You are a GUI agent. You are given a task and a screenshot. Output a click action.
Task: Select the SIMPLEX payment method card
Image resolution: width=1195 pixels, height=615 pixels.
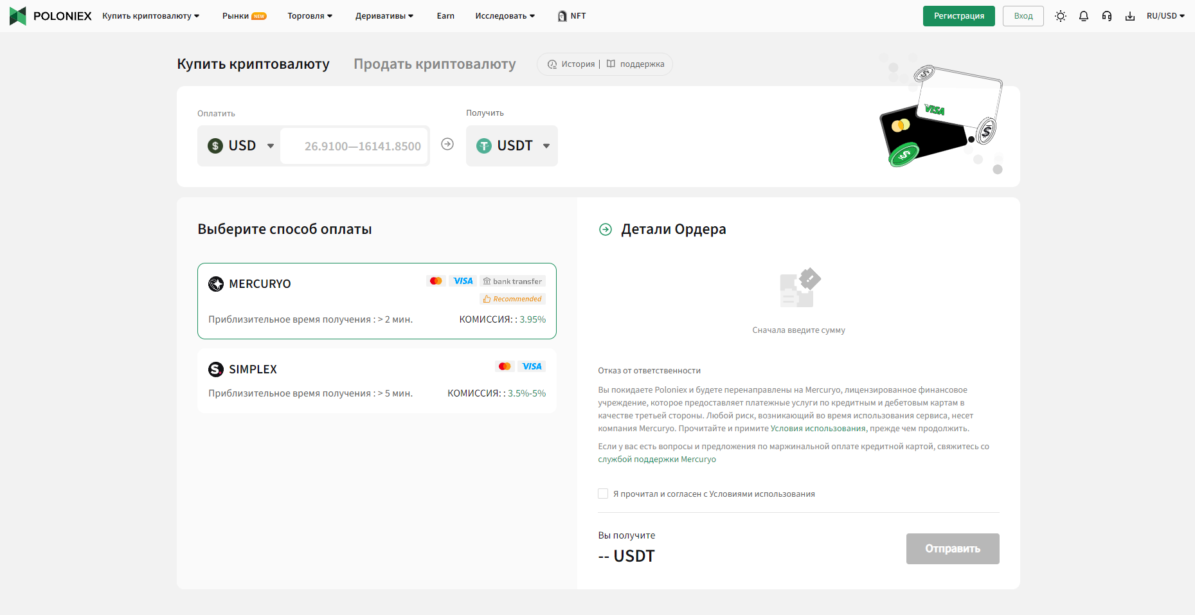click(377, 380)
